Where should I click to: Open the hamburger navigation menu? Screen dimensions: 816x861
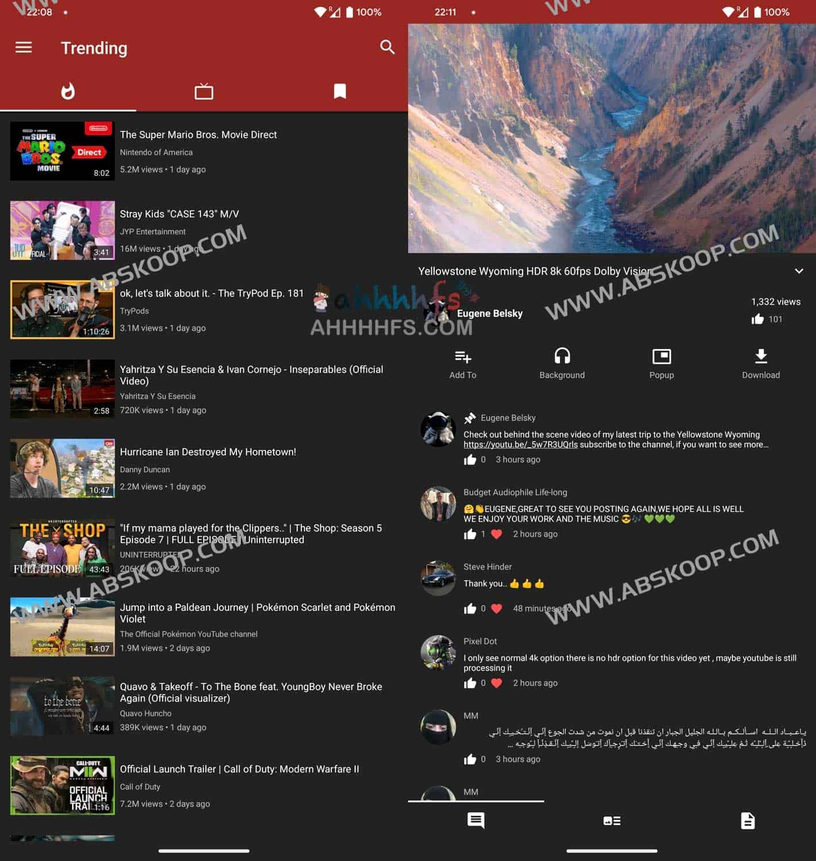coord(23,47)
